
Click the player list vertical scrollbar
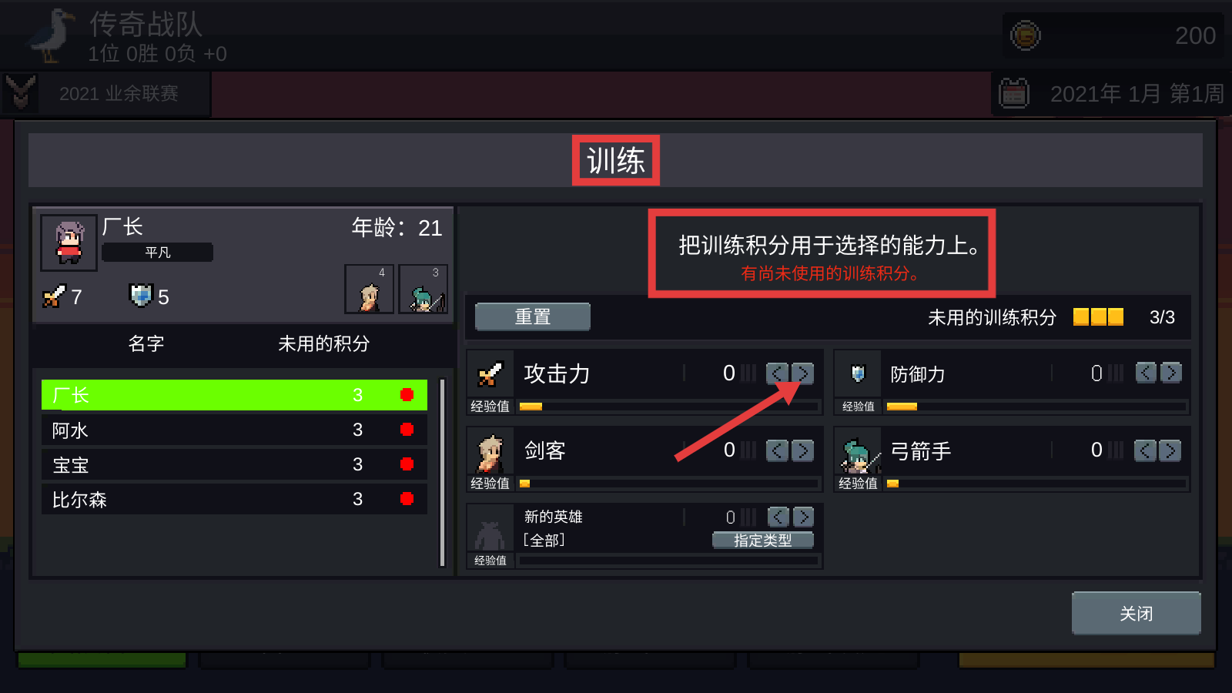(443, 472)
